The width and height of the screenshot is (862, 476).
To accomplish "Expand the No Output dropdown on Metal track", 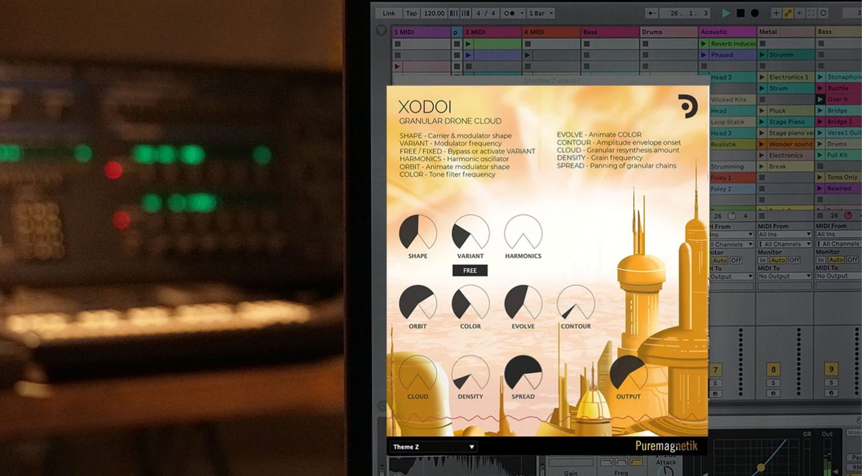I will [x=784, y=276].
